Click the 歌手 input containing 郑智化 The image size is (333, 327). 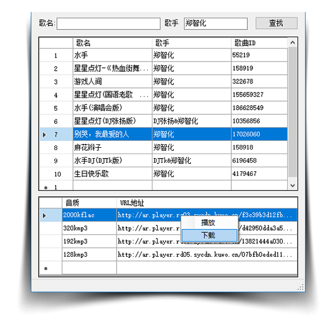point(215,23)
